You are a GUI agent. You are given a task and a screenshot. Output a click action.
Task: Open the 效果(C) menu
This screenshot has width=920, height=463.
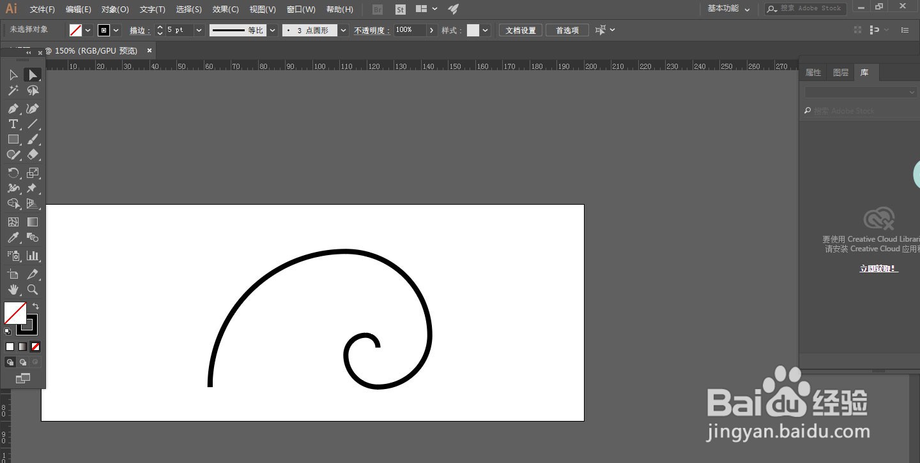tap(226, 10)
